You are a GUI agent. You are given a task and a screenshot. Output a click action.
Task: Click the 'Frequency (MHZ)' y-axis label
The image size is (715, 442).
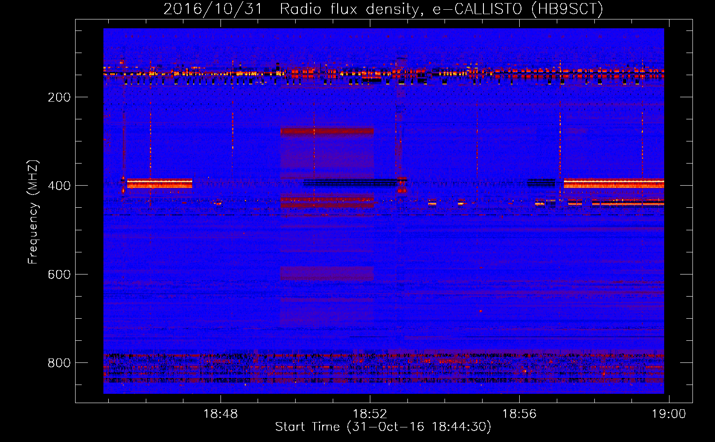pos(33,212)
